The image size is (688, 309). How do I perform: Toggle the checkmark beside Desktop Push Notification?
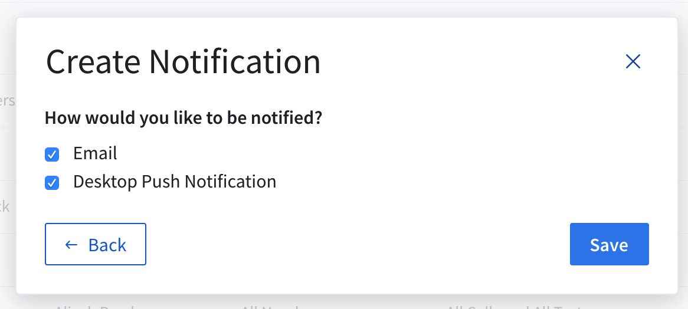click(52, 183)
